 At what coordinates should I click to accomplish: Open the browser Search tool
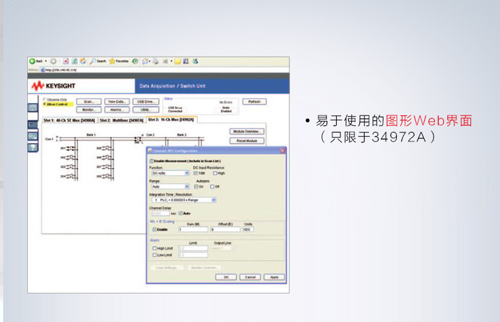pos(97,61)
